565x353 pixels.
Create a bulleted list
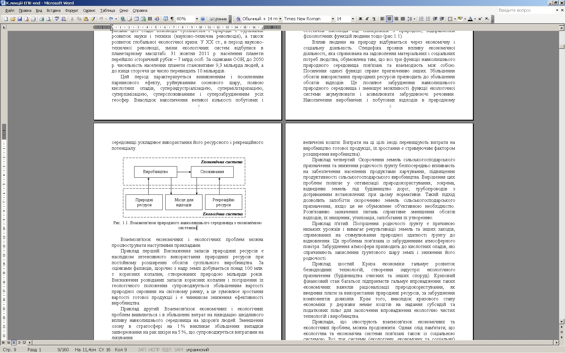[x=428, y=19]
